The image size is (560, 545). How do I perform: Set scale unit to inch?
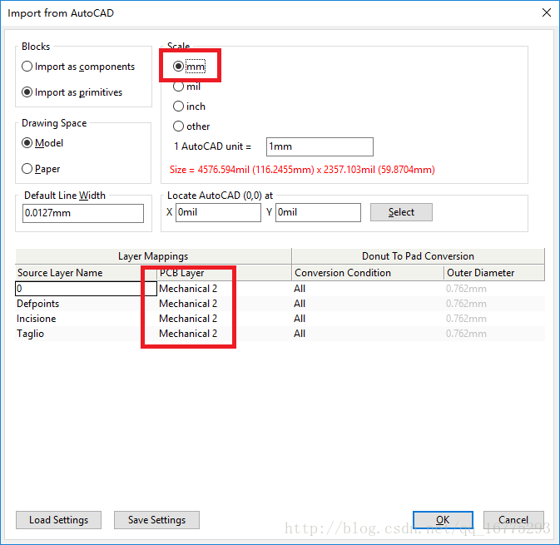point(189,107)
